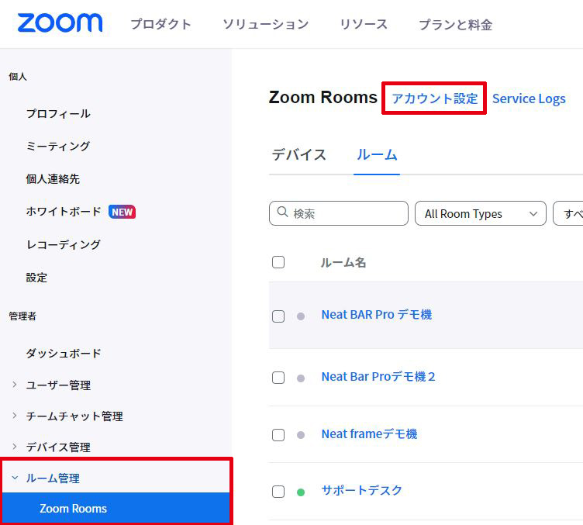Switch to the デバイス tab

[299, 154]
